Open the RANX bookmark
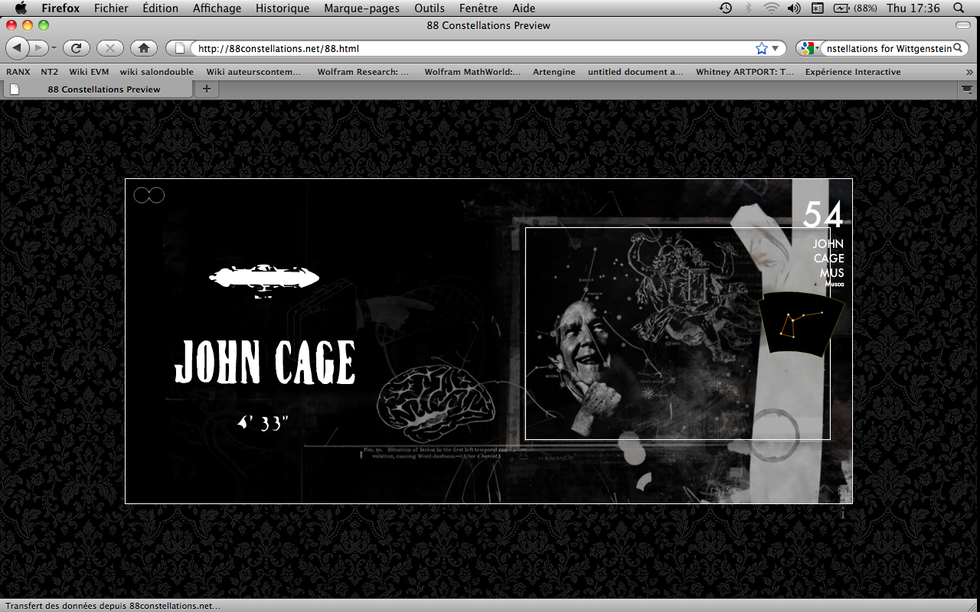 point(18,72)
